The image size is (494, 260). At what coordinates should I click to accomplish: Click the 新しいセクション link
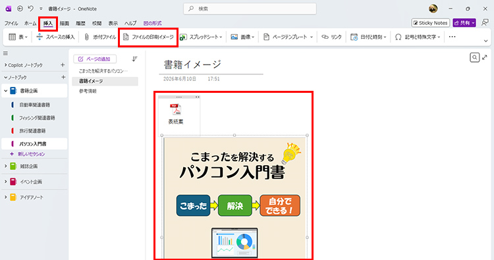[28, 154]
